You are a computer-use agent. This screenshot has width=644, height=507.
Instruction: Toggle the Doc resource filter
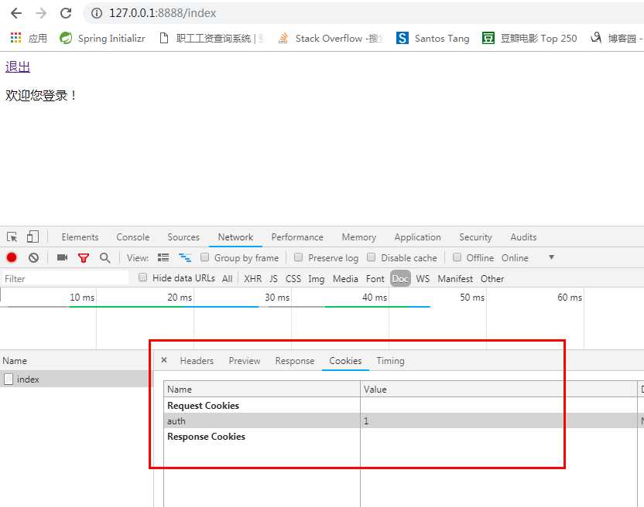[x=400, y=278]
